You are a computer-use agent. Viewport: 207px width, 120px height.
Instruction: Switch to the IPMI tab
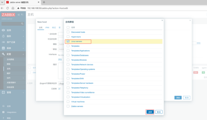coord(47,27)
